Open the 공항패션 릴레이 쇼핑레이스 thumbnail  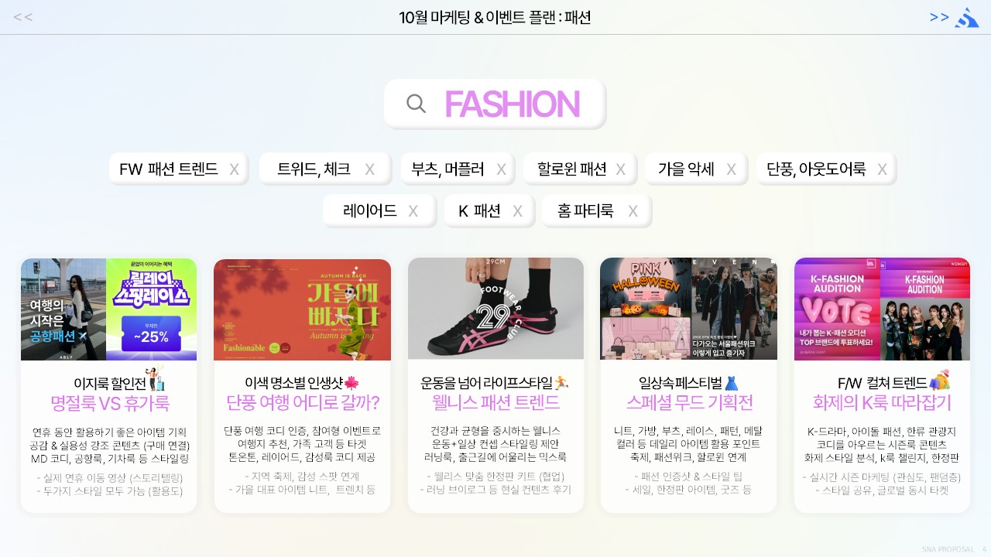[108, 309]
